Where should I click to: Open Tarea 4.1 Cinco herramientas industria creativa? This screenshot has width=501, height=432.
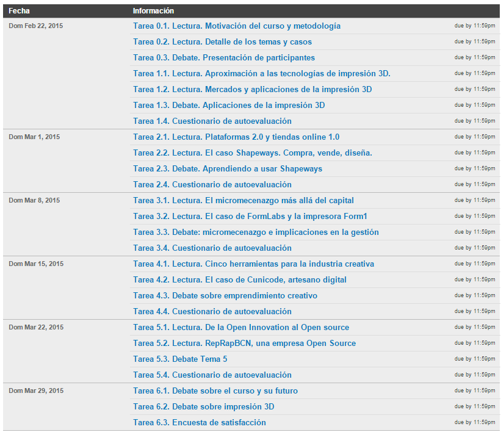coord(254,264)
